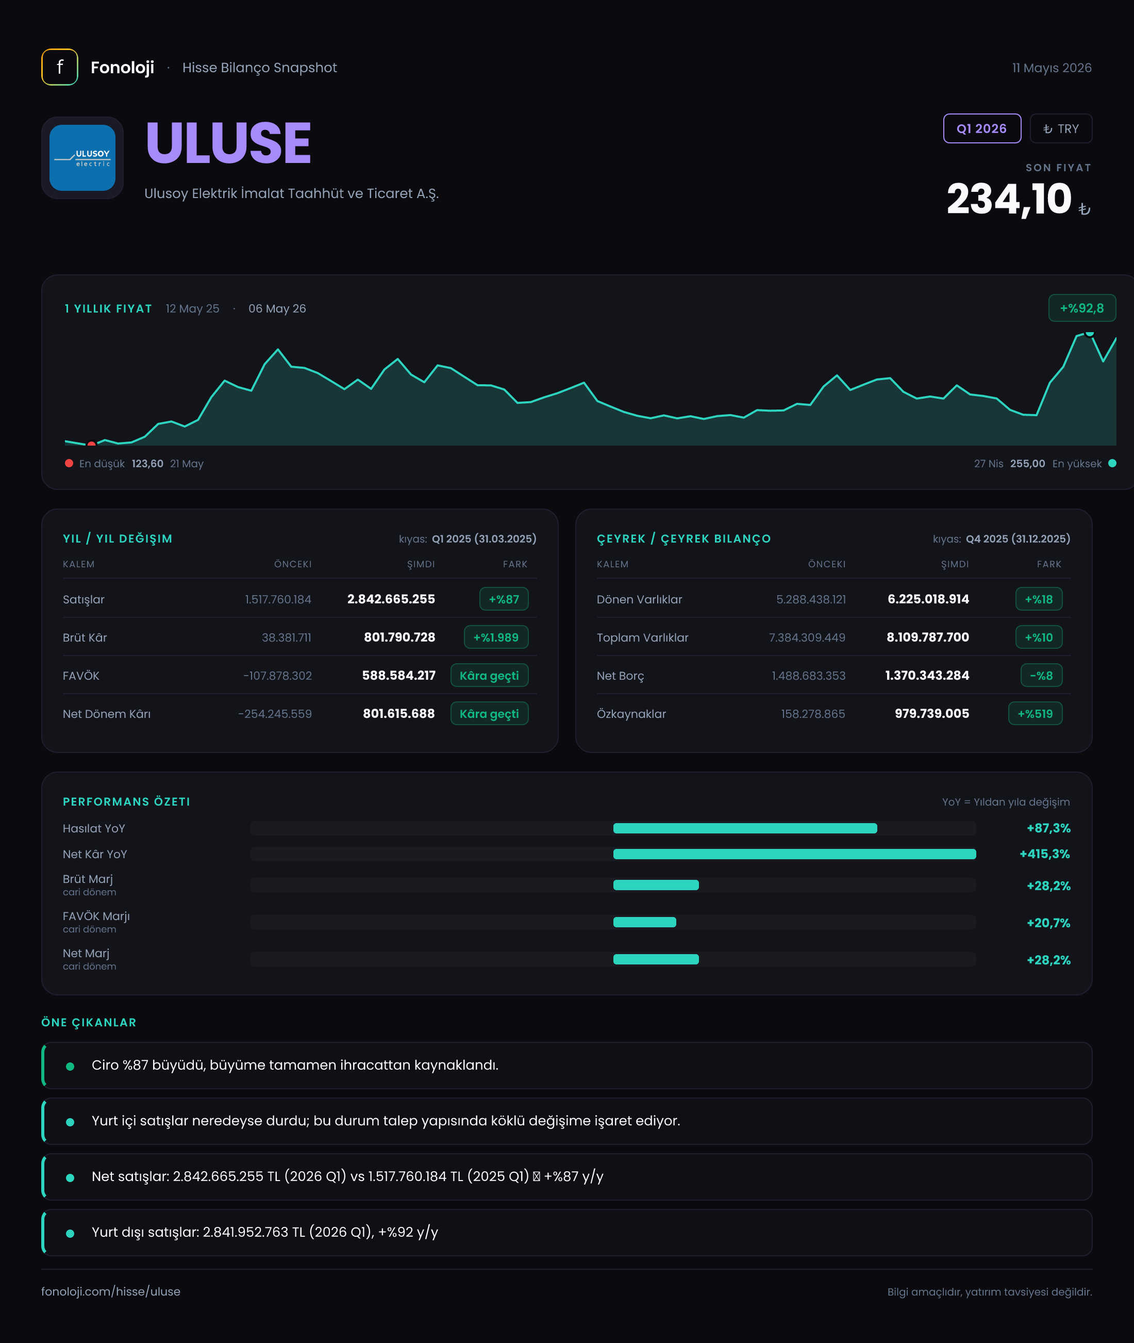Click the 1 YILLIK FIYAT chart title
The height and width of the screenshot is (1343, 1134).
point(108,309)
